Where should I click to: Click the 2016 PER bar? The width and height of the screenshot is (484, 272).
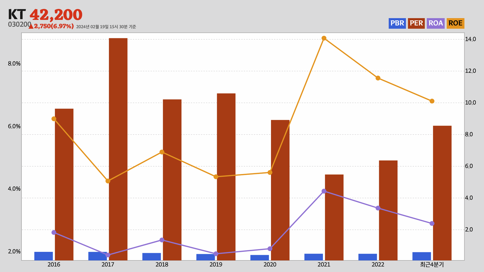[64, 184]
